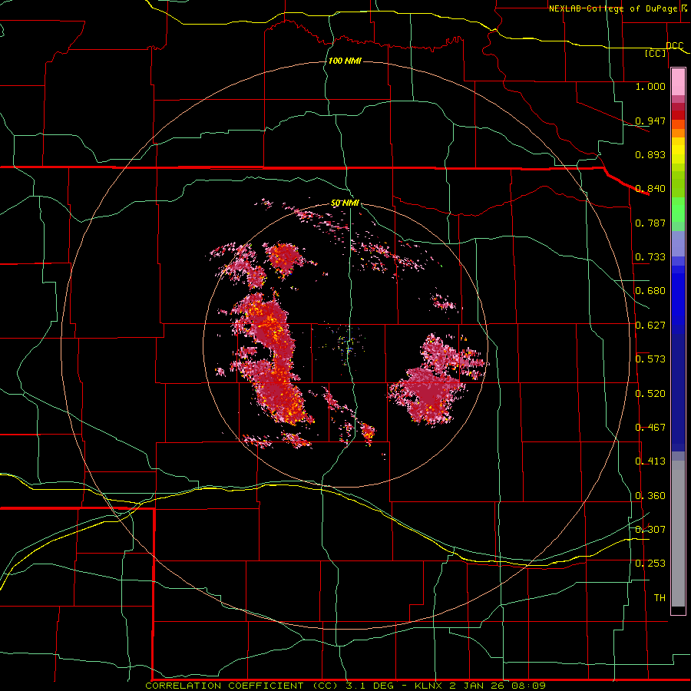Click the 0.733 legend value
The height and width of the screenshot is (691, 691).
650,257
